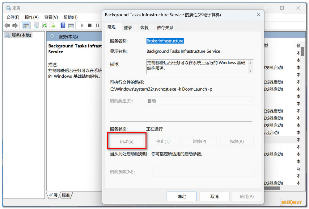
Task: Open the 启动类型 dropdown showing 自动
Action: coord(200,101)
